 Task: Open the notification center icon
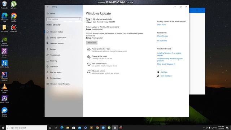(227, 128)
